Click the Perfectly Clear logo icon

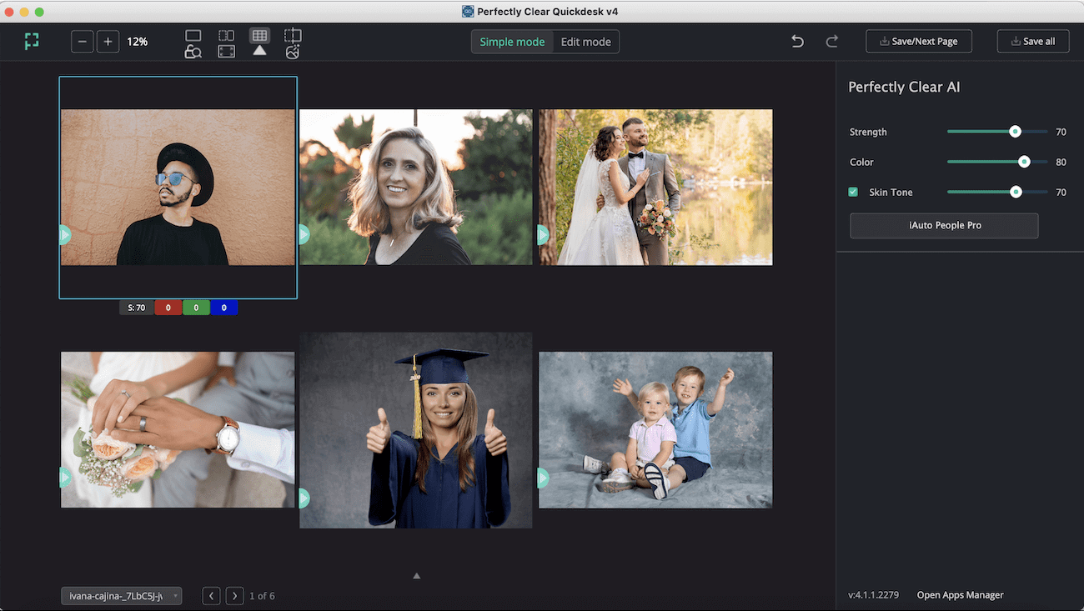tap(32, 41)
